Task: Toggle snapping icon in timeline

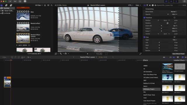Action: coord(174,57)
